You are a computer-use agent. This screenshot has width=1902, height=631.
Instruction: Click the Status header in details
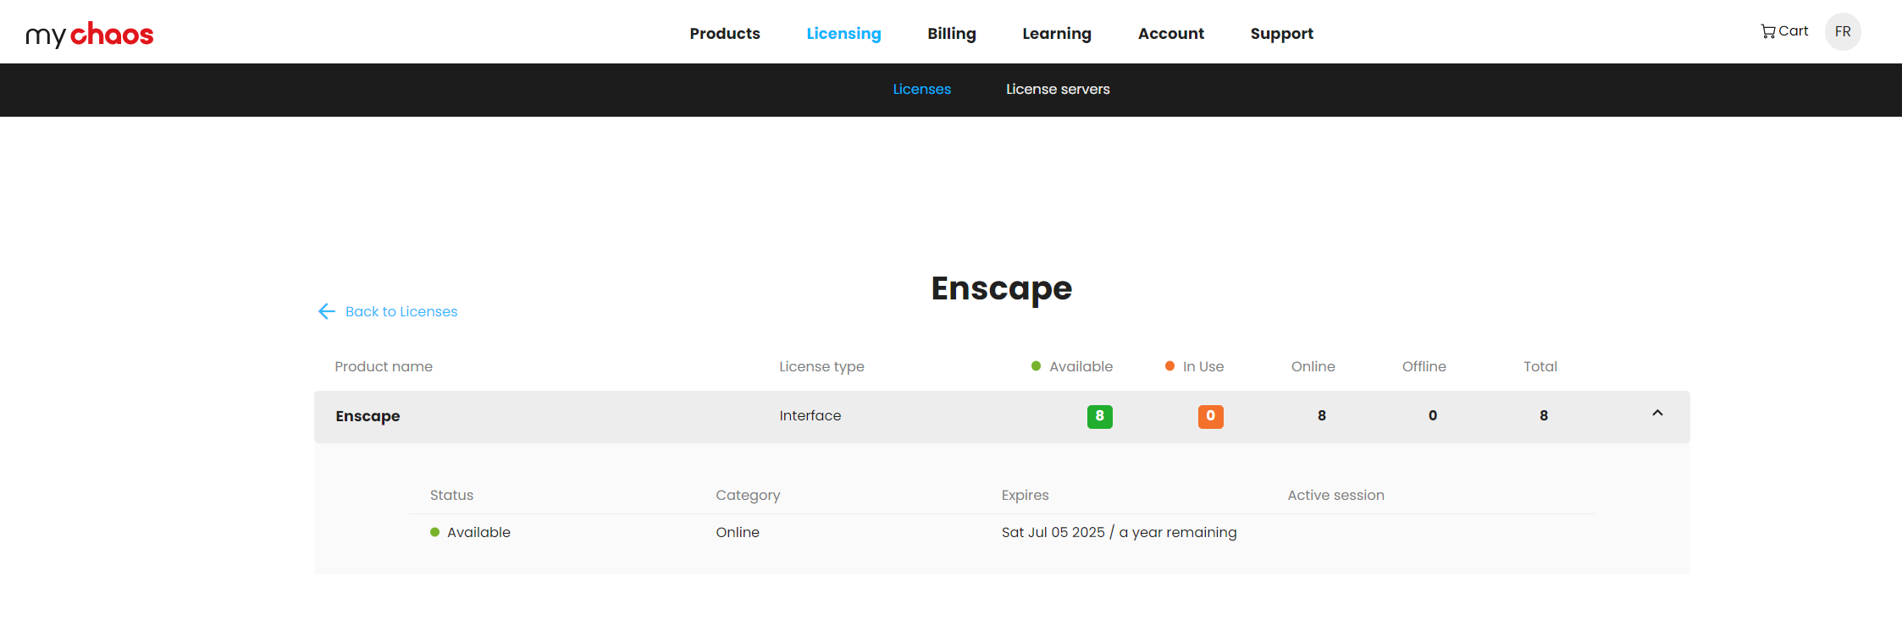[x=451, y=495]
